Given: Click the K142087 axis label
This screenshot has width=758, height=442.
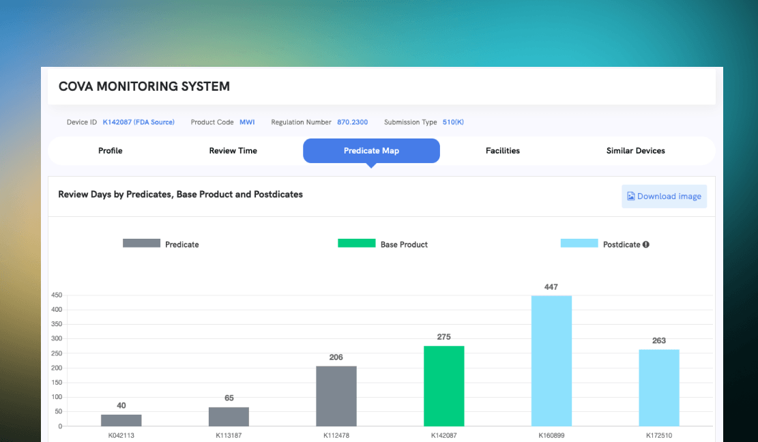Looking at the screenshot, I should point(443,435).
